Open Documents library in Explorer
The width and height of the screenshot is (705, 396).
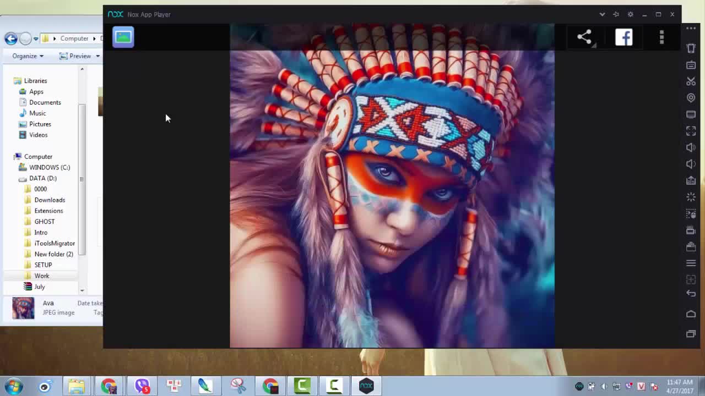45,102
